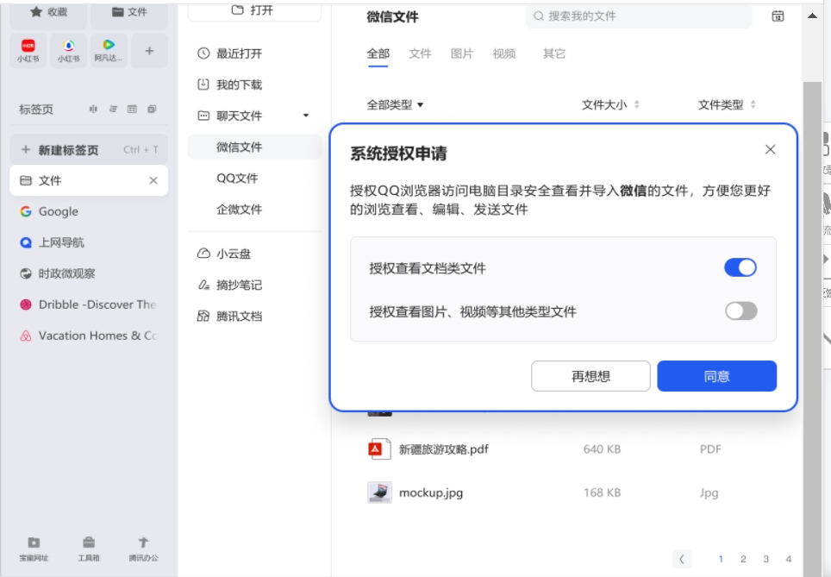The width and height of the screenshot is (831, 577).
Task: Click the 上网导航 blue Q icon
Action: (x=26, y=242)
